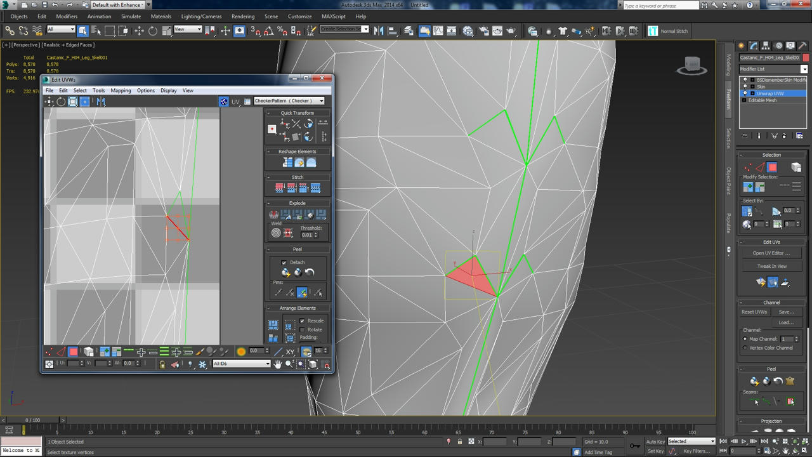This screenshot has height=457, width=812.
Task: Click Save... button in Channel rollout
Action: pos(786,312)
